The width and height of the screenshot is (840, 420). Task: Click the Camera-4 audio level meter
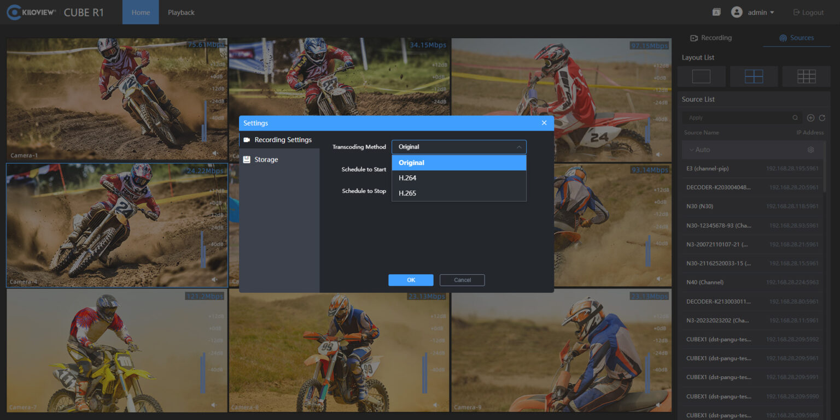pyautogui.click(x=203, y=249)
